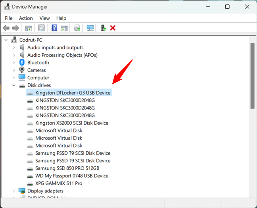Expand the Cameras category
This screenshot has height=208, width=257.
(x=14, y=70)
